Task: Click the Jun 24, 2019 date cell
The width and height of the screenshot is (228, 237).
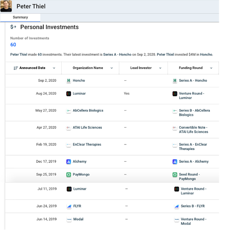Action: (47, 206)
